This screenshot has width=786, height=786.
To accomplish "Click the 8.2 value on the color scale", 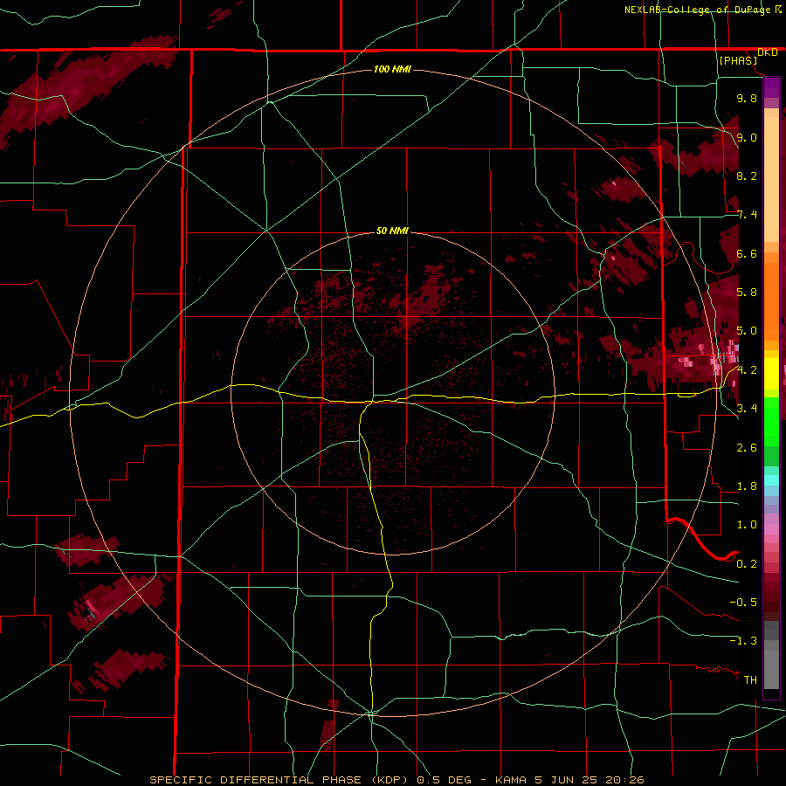I will tap(747, 176).
